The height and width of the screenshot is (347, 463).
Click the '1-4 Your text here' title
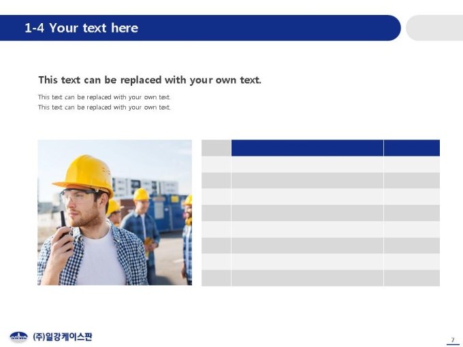(81, 28)
